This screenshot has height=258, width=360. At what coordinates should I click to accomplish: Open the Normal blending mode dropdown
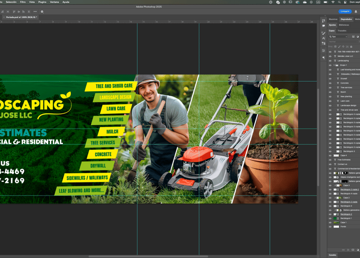click(x=344, y=42)
